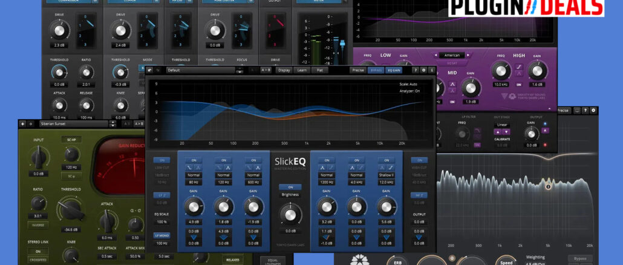Click Learn in SlickEQ toolbar

pyautogui.click(x=302, y=70)
